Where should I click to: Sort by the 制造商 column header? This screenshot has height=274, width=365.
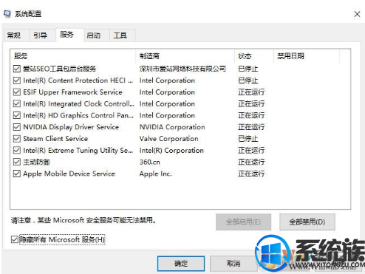point(185,56)
